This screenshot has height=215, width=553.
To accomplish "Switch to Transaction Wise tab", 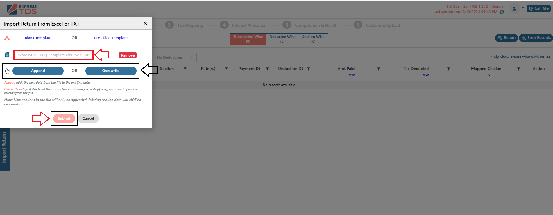I will 248,39.
